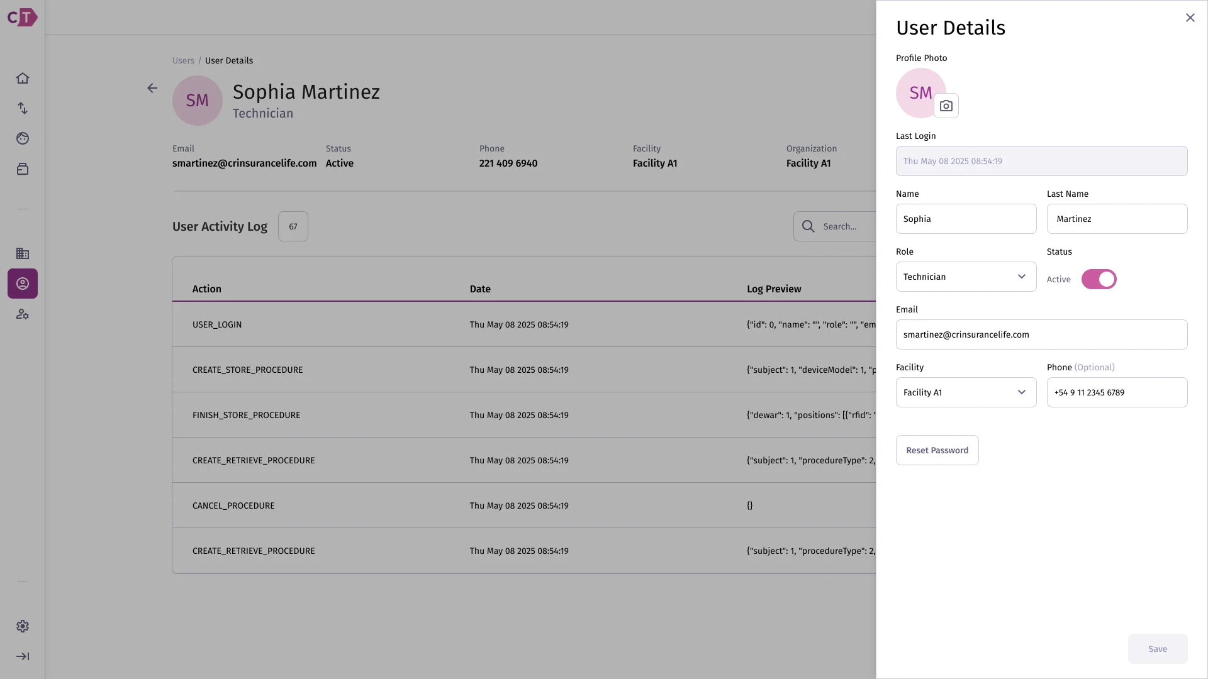Click the Last Login field
This screenshot has width=1208, height=679.
[1041, 161]
